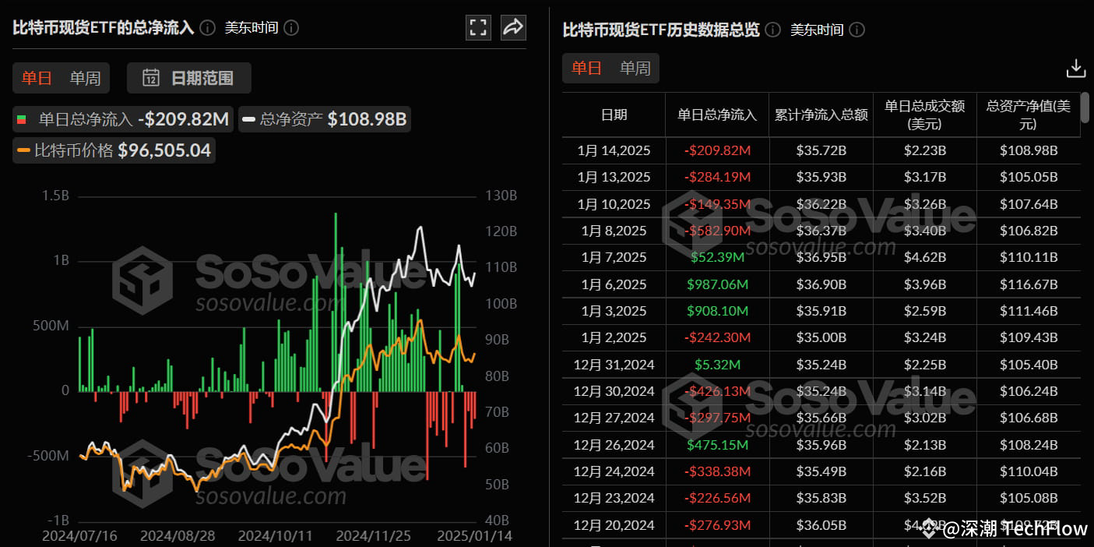Click the 单日总成交额 column header
The image size is (1094, 547).
click(924, 115)
